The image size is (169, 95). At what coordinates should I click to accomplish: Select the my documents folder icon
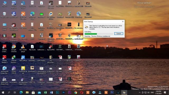(x=51, y=59)
